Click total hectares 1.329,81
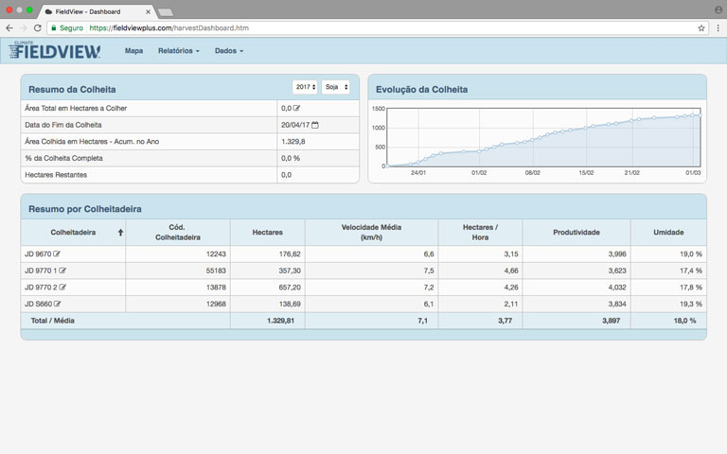 280,321
